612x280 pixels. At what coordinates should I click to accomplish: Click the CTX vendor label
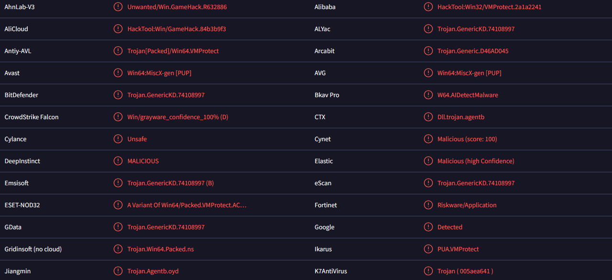[320, 117]
